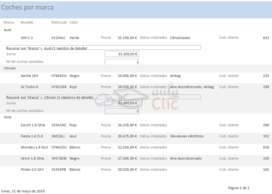Click the Suma box for the Audi group
272x194 pixels.
coord(122,54)
